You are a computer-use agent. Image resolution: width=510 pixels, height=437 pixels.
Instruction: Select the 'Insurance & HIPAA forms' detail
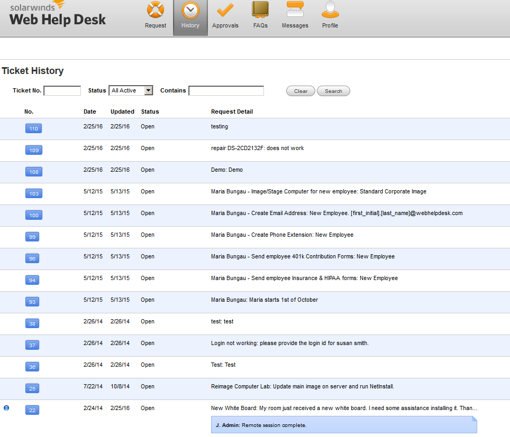click(304, 278)
